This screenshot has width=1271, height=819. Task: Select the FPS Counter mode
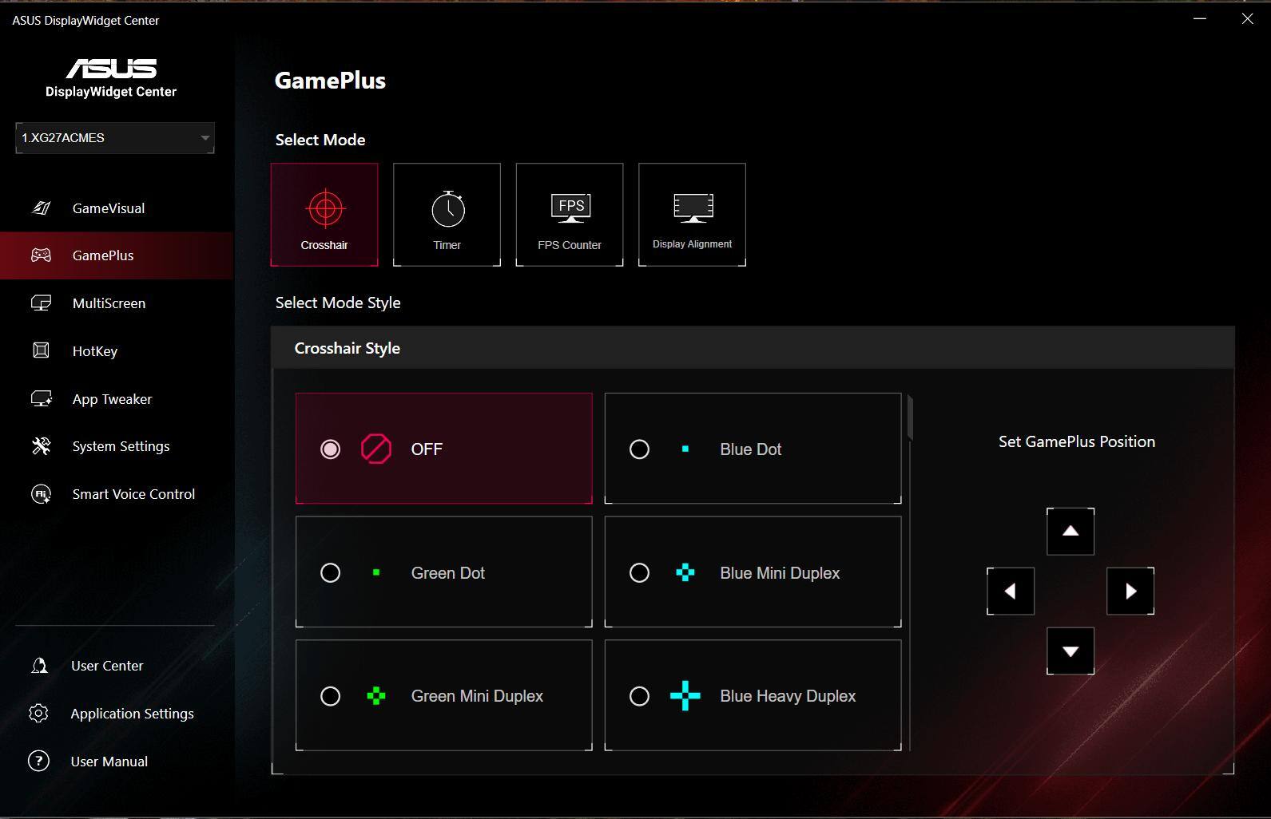[570, 214]
